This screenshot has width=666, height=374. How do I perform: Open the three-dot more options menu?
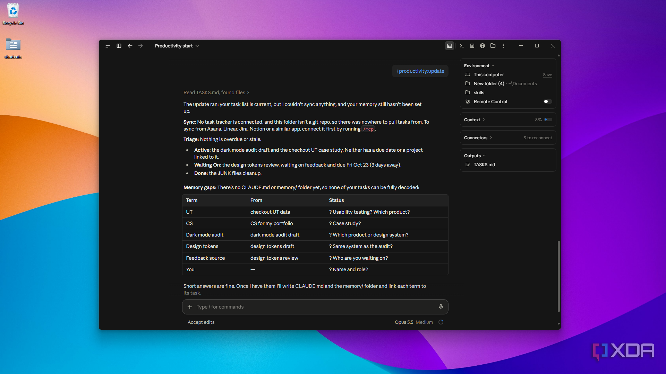503,46
